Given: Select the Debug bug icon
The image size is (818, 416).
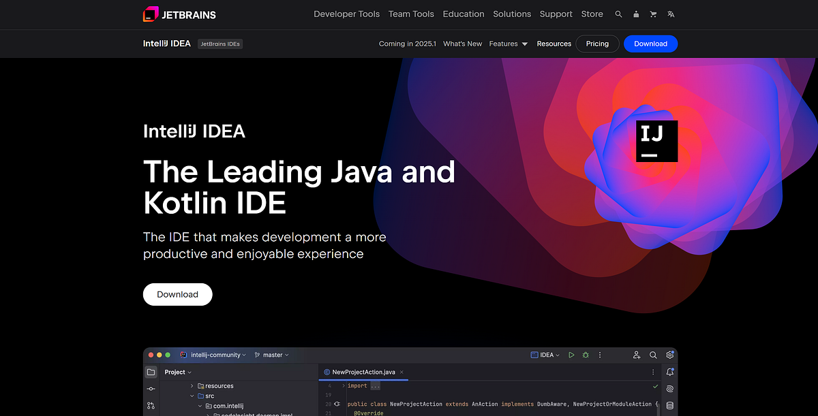Looking at the screenshot, I should pyautogui.click(x=585, y=355).
